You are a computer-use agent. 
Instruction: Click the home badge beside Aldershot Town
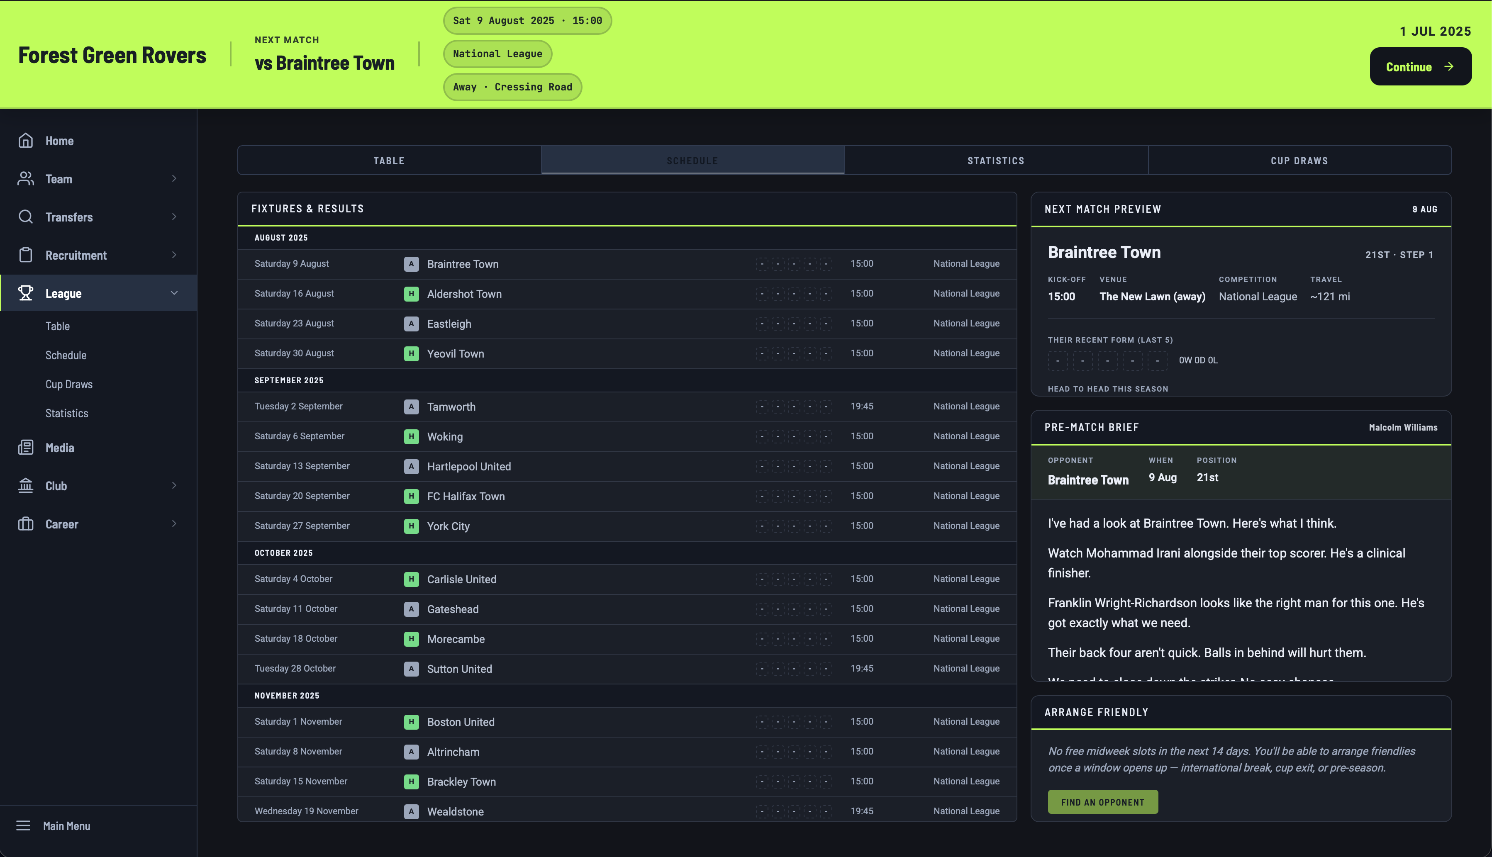[x=412, y=294]
